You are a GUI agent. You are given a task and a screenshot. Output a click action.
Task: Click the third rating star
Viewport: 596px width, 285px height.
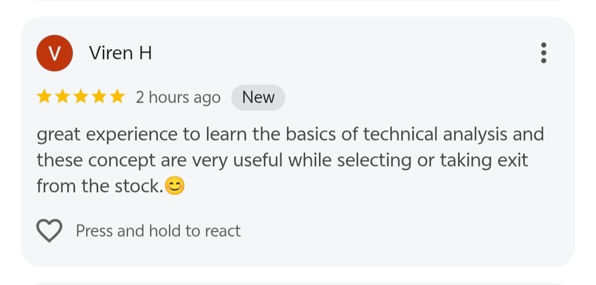81,97
